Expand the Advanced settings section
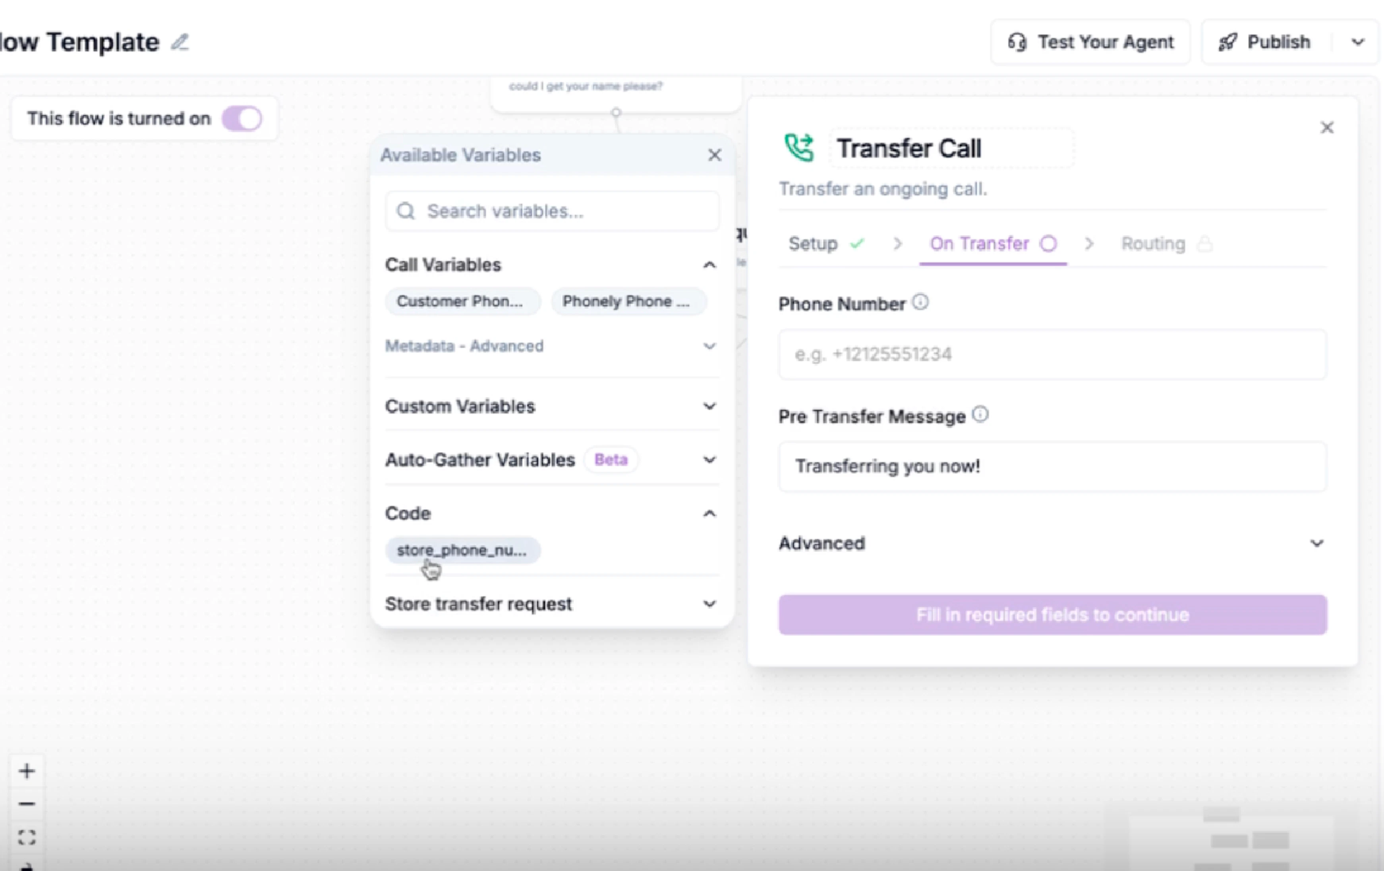 [1052, 543]
